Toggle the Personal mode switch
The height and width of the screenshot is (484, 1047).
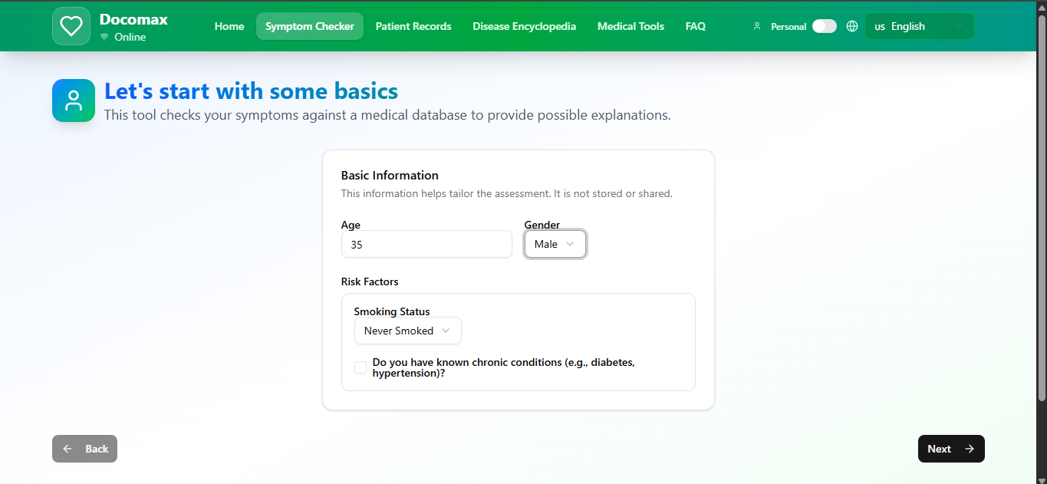(x=825, y=26)
